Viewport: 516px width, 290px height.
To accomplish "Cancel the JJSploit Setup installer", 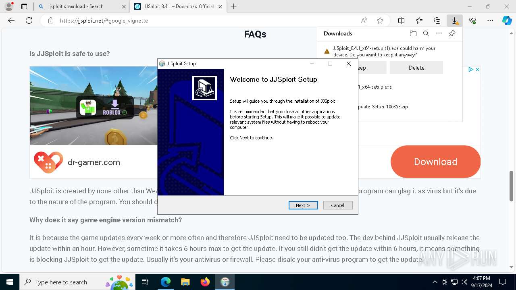I will pyautogui.click(x=338, y=205).
